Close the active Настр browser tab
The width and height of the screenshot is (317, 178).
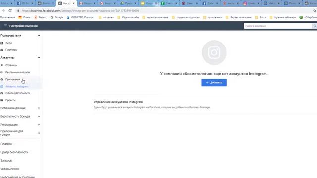74,3
